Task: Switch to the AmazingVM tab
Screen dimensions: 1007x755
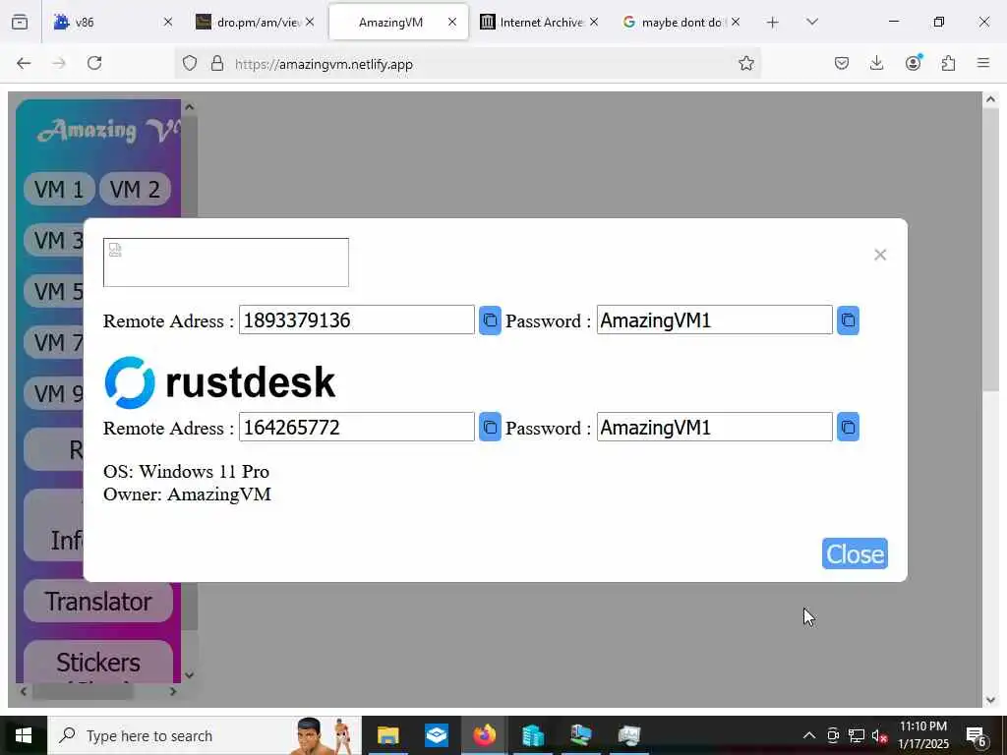Action: coord(398,22)
